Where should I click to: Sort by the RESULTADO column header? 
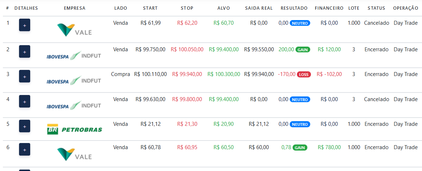pyautogui.click(x=294, y=8)
